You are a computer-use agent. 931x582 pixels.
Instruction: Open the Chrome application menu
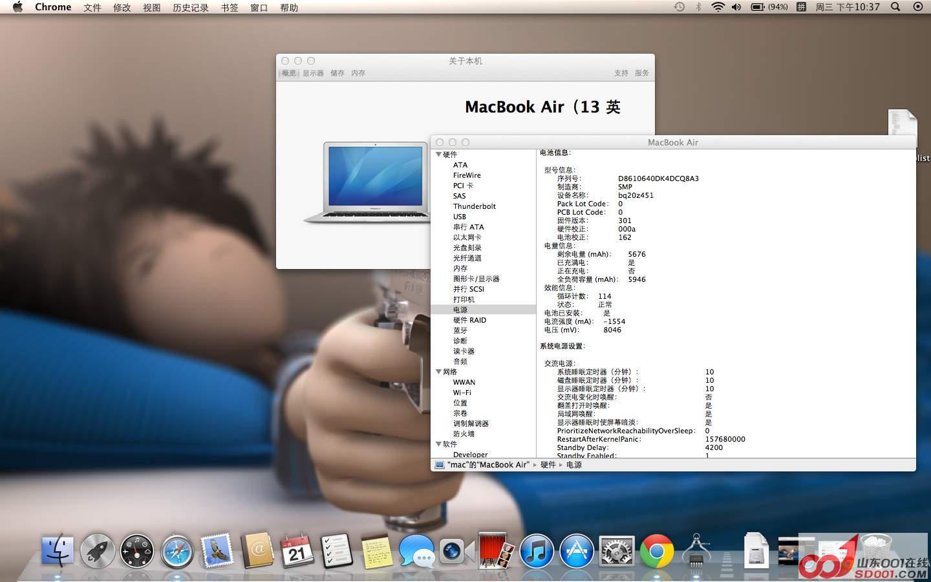pos(53,7)
